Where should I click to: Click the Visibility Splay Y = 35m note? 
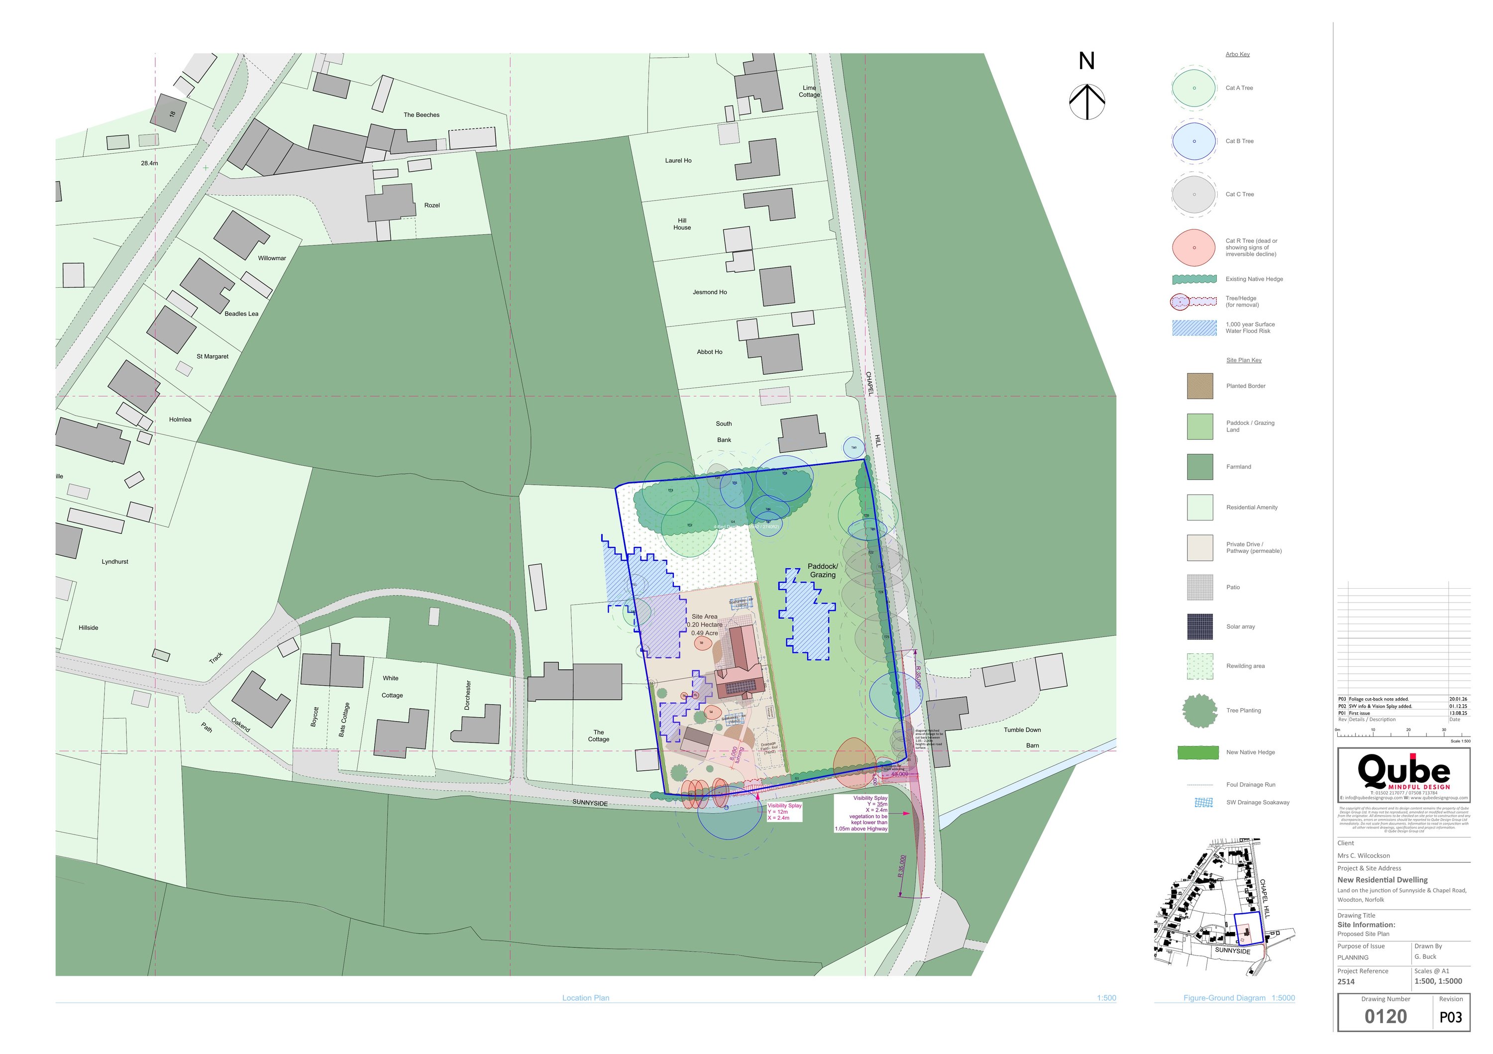tap(861, 814)
